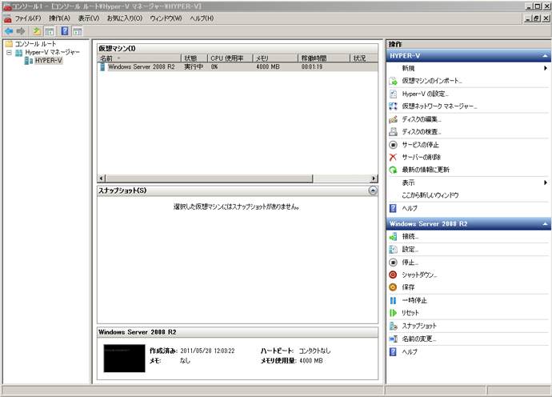Viewport: 552px width, 397px height.
Task: Click ここから新しいウィンドウ action
Action: [x=430, y=195]
